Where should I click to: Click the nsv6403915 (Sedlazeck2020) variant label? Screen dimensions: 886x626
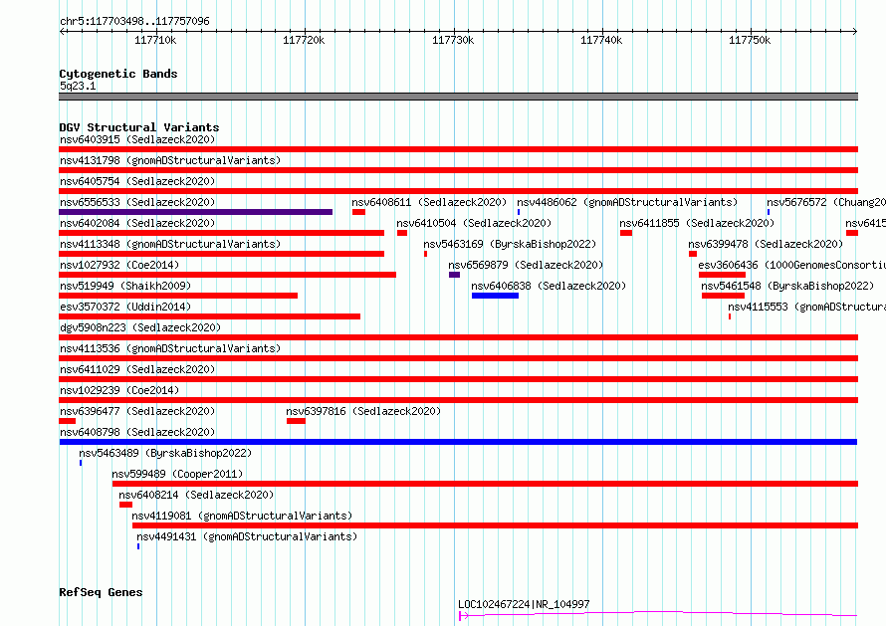[x=137, y=139]
